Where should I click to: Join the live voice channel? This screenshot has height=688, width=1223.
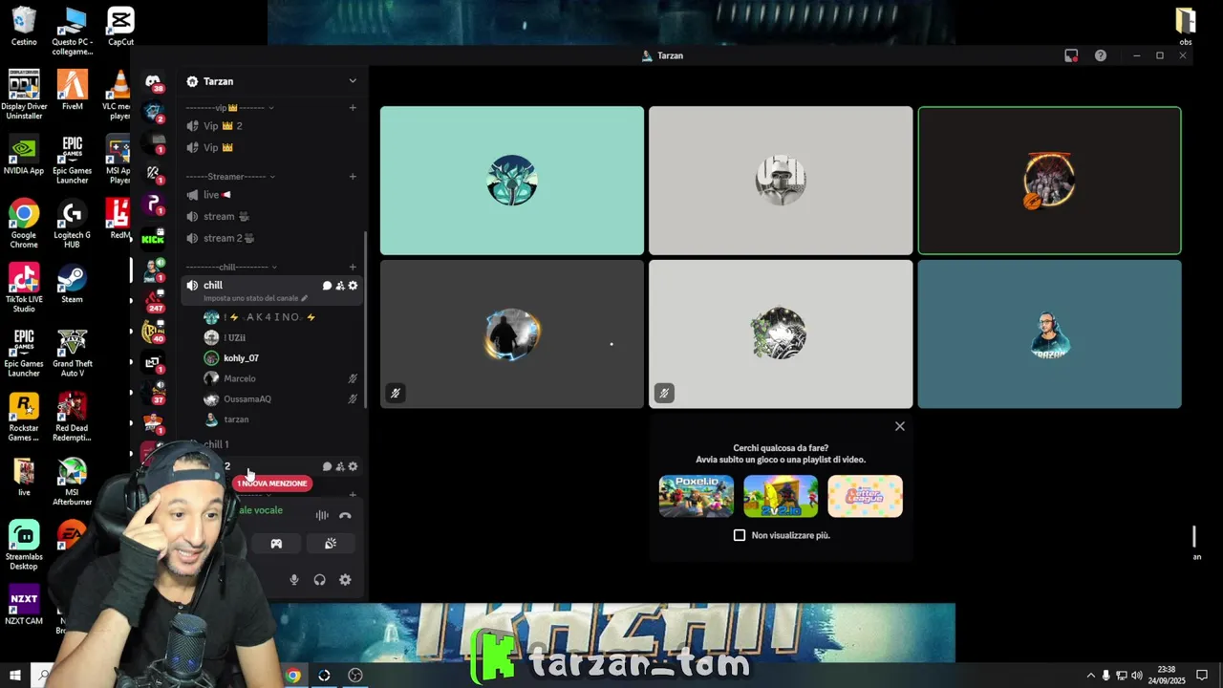(x=272, y=195)
